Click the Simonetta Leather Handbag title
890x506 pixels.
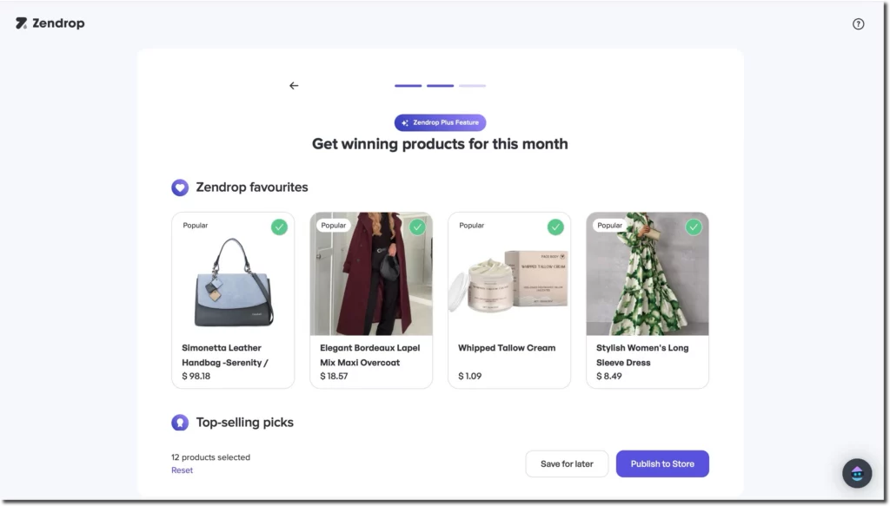coord(225,355)
